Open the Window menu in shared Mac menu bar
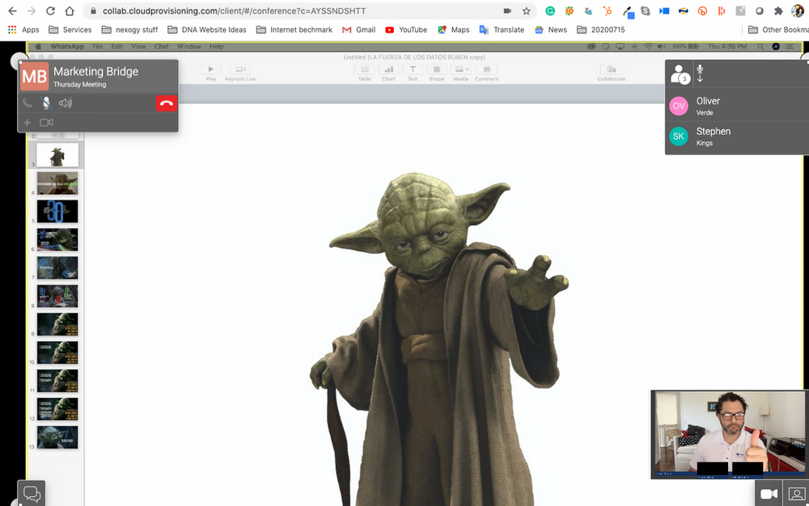 (x=188, y=46)
